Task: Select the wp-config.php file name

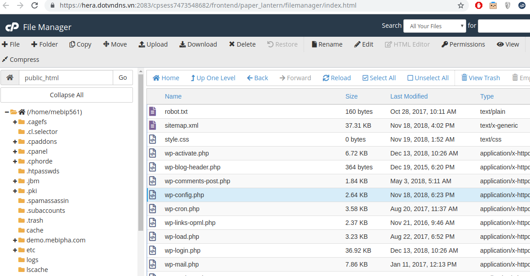Action: click(184, 195)
